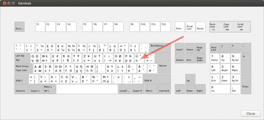Click the numpad 0 Ins key
This screenshot has width=264, height=120.
[220, 89]
